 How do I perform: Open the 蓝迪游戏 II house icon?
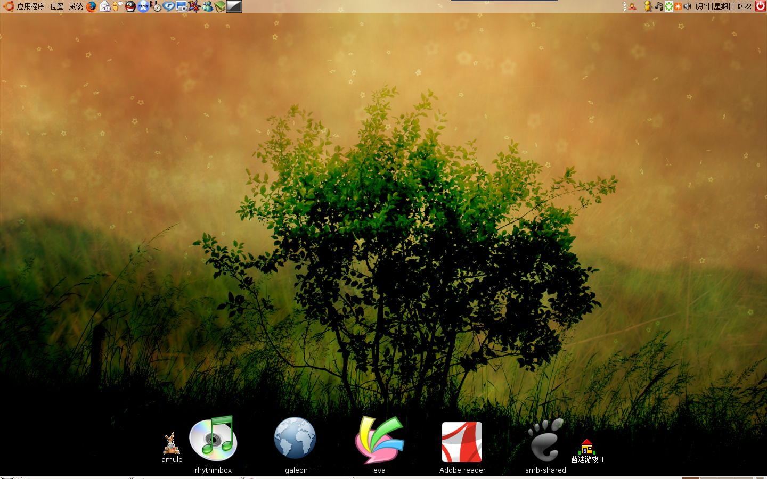(587, 447)
